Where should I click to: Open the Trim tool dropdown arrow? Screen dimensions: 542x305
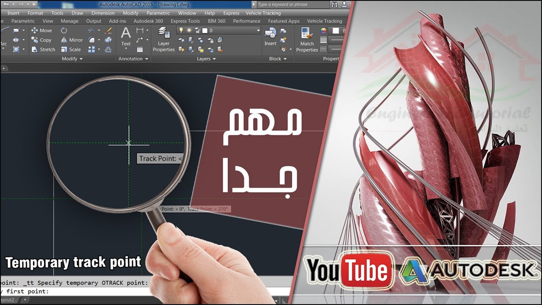click(99, 30)
